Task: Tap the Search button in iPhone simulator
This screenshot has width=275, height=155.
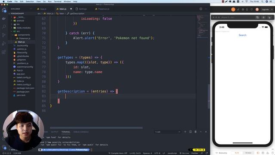Action: point(242,35)
